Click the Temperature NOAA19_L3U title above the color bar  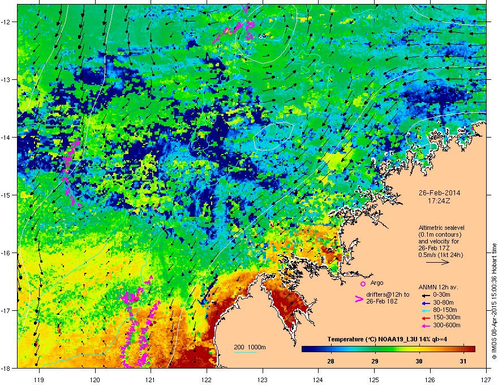pos(387,339)
